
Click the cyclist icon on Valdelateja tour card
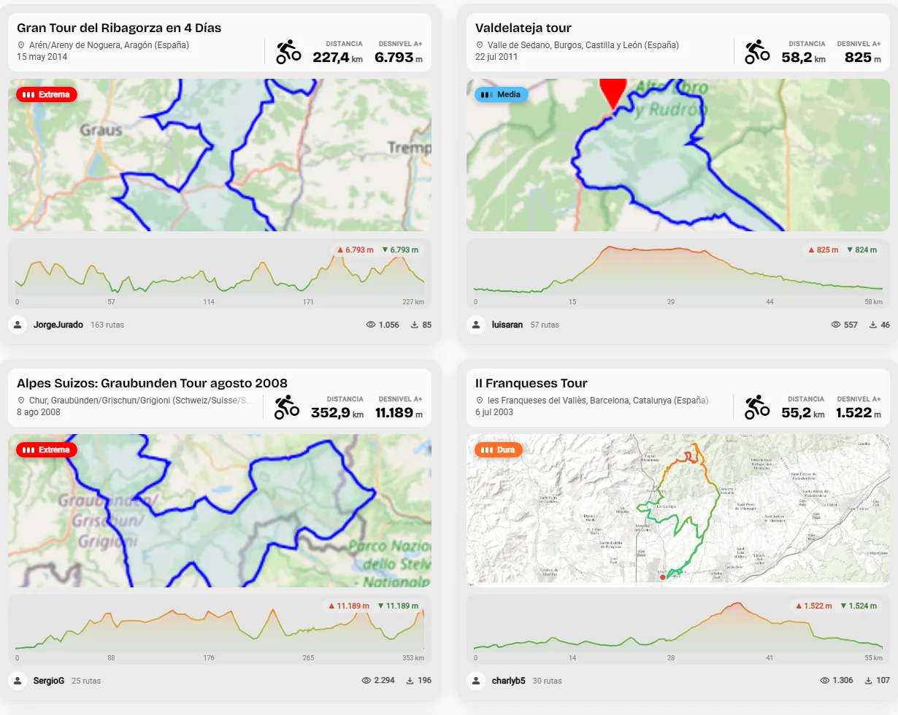pyautogui.click(x=757, y=52)
